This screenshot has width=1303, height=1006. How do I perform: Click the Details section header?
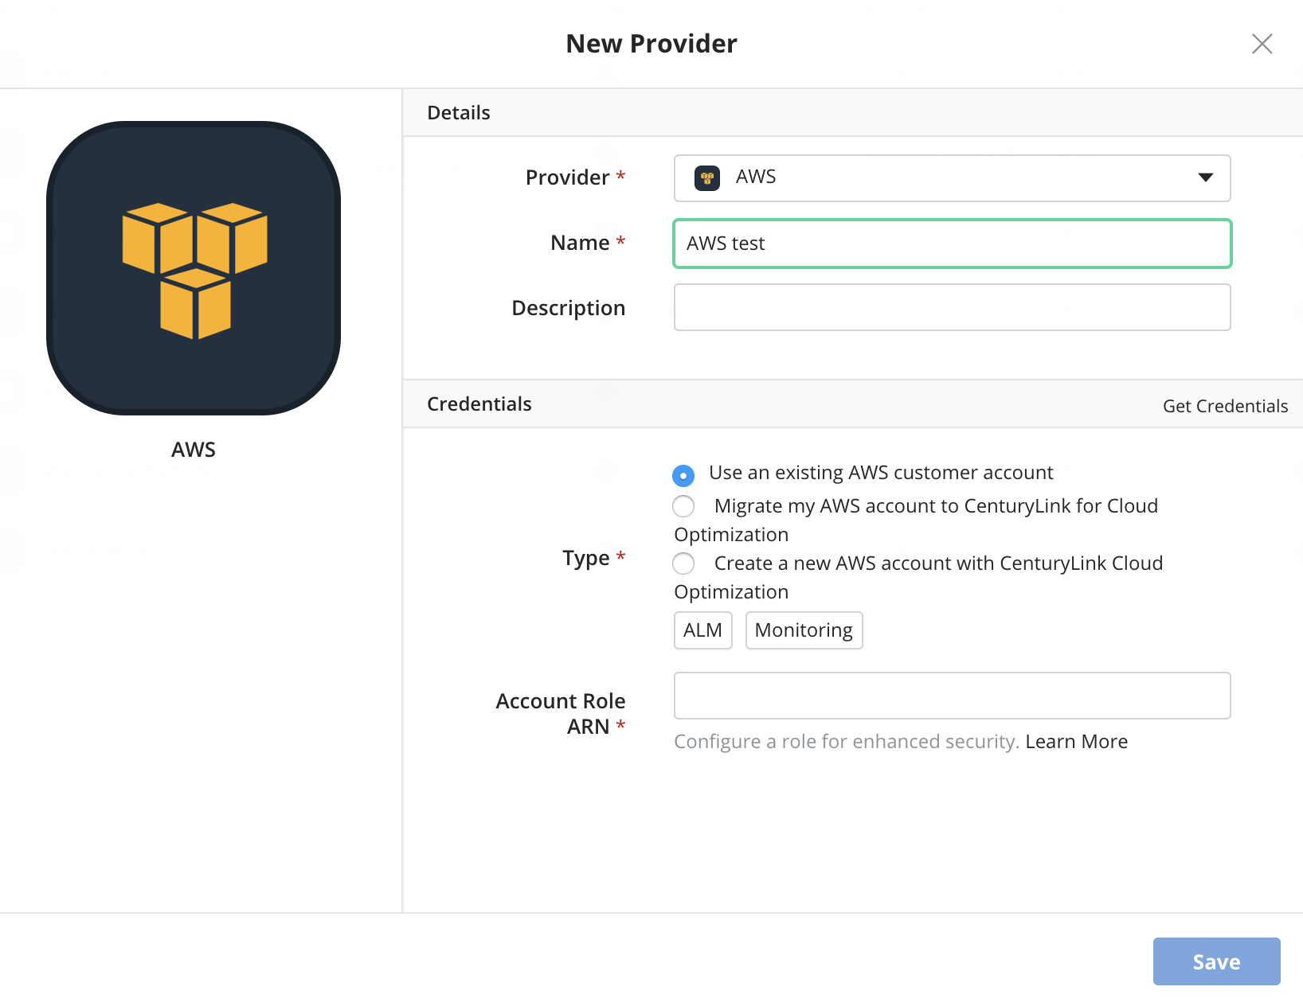click(x=459, y=112)
